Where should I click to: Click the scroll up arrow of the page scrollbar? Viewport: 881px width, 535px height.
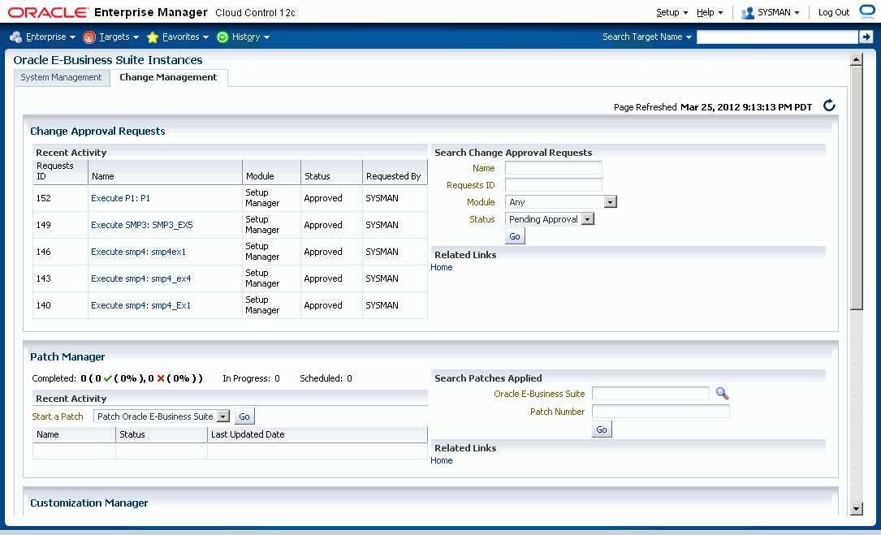click(857, 59)
